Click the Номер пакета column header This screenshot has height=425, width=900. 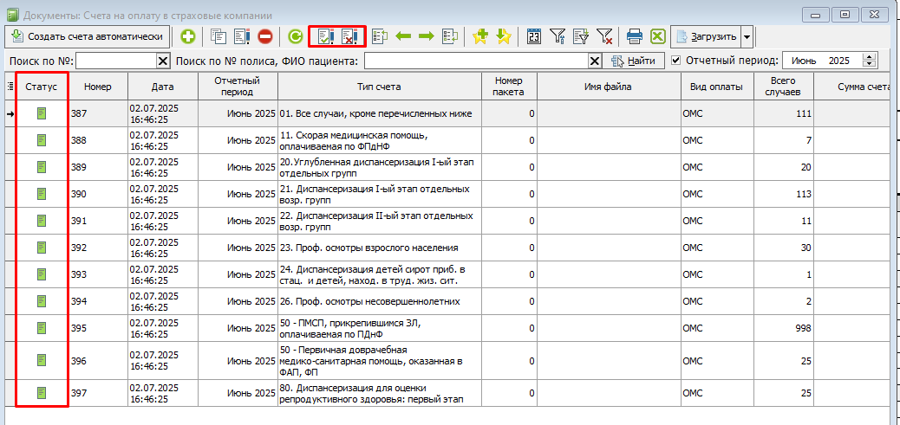coord(508,87)
